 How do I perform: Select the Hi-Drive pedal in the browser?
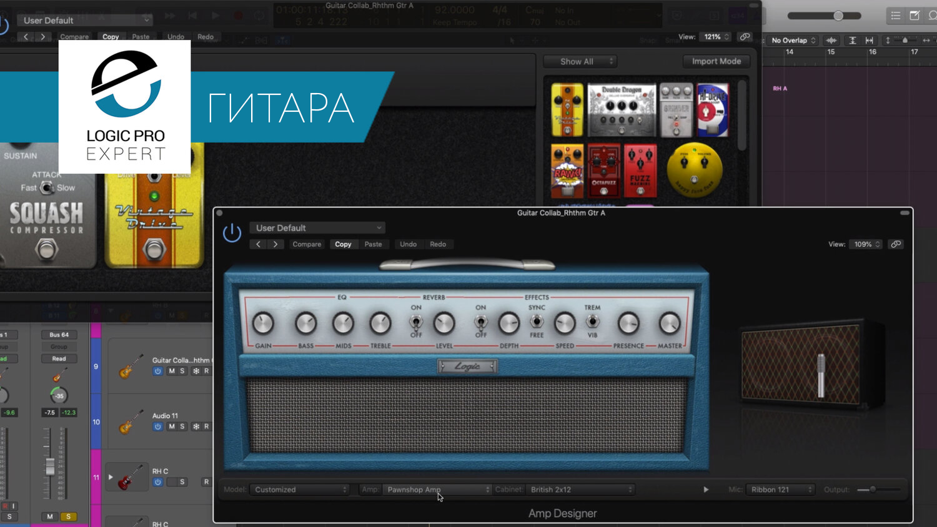pos(712,110)
